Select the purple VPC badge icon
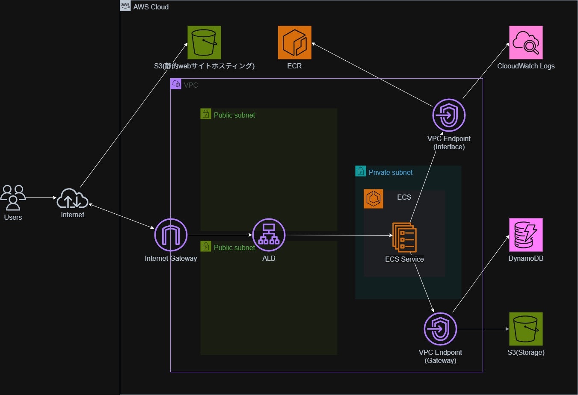 tap(176, 84)
